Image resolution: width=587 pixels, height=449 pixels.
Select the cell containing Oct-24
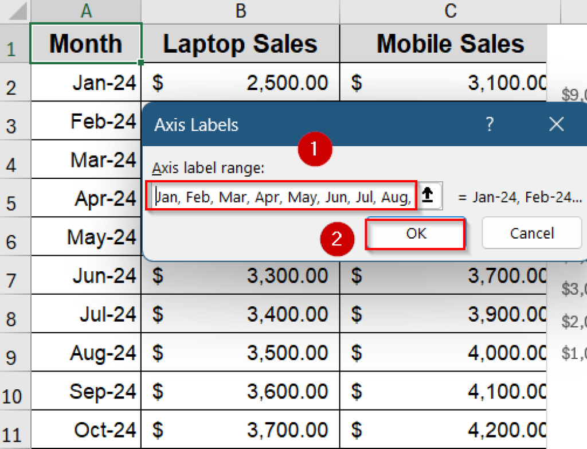pos(85,430)
